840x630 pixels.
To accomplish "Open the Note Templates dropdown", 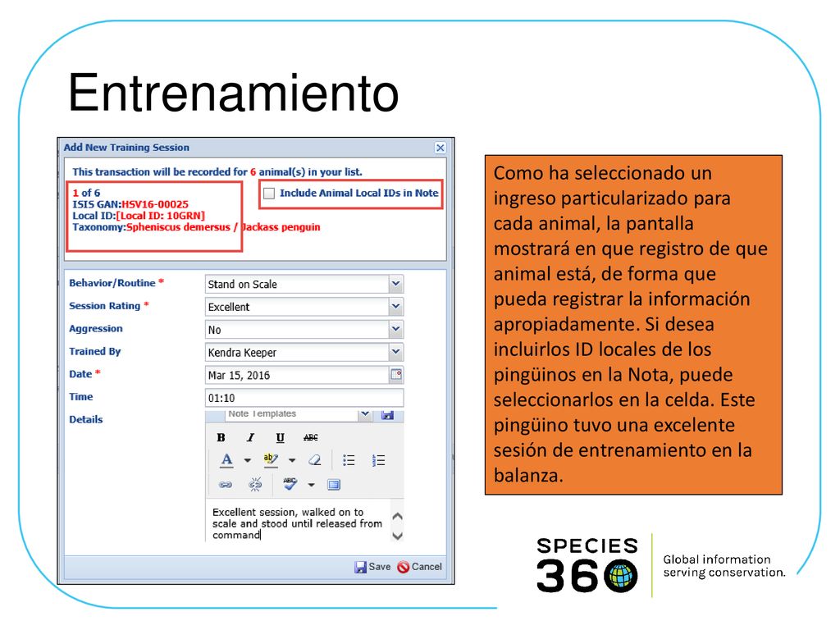I will 365,414.
